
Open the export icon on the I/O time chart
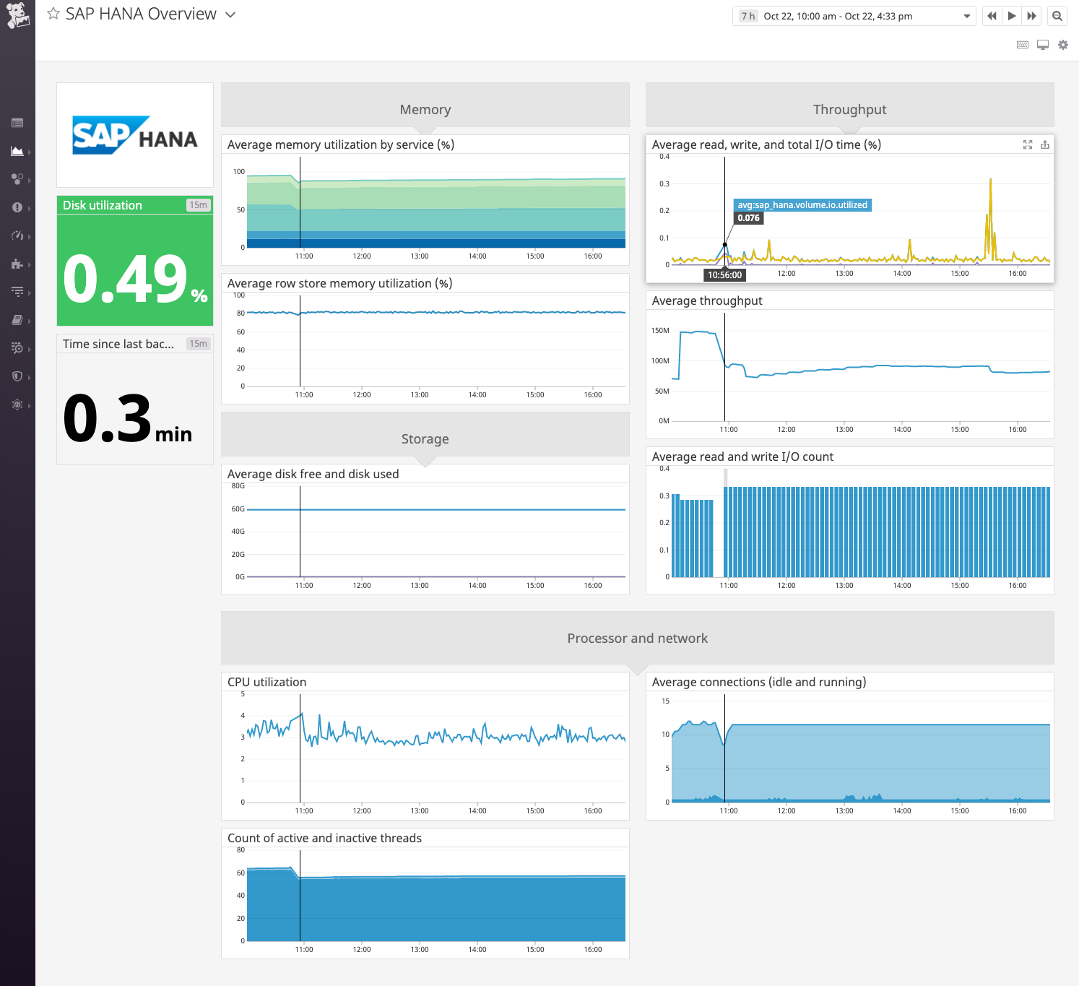(1045, 144)
